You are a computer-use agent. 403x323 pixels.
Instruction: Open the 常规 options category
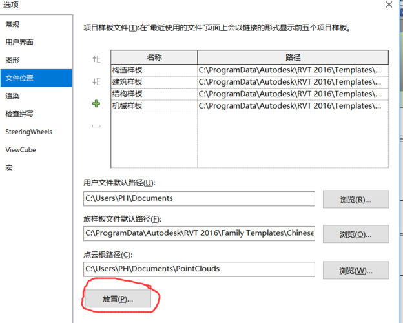[x=37, y=25]
